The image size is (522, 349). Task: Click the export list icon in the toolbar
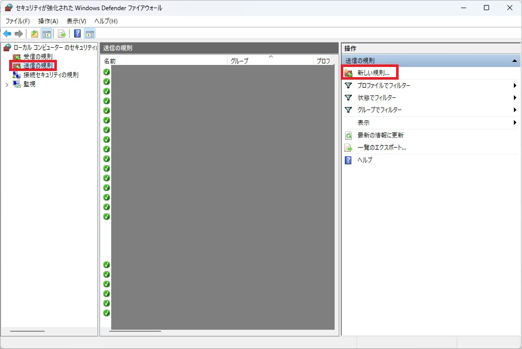(61, 33)
